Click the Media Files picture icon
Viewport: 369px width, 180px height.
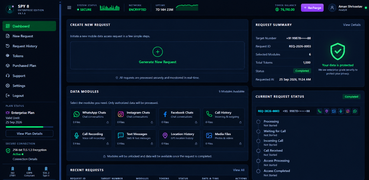pyautogui.click(x=209, y=136)
